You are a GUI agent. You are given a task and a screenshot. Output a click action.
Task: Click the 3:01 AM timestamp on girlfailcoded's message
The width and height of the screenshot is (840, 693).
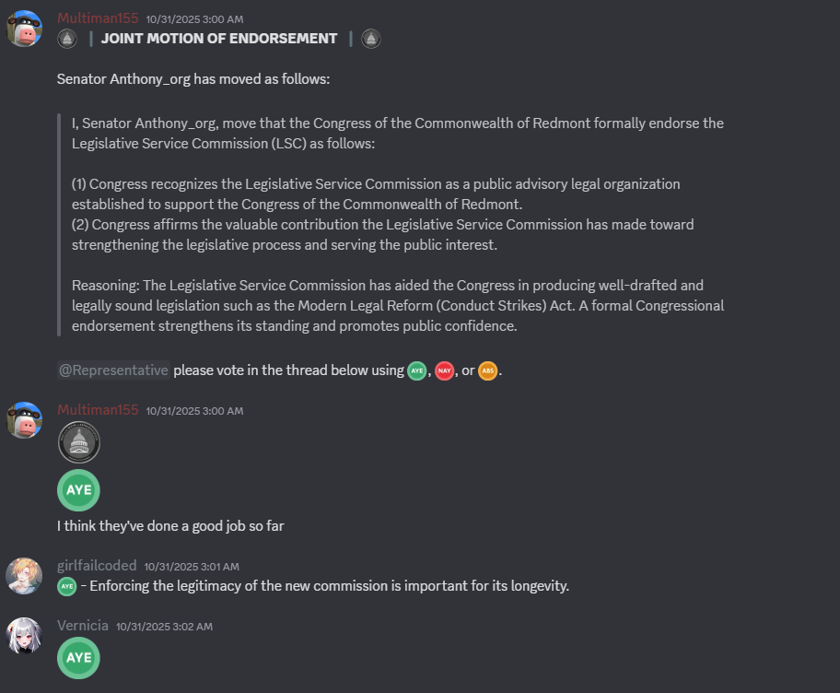(x=192, y=566)
